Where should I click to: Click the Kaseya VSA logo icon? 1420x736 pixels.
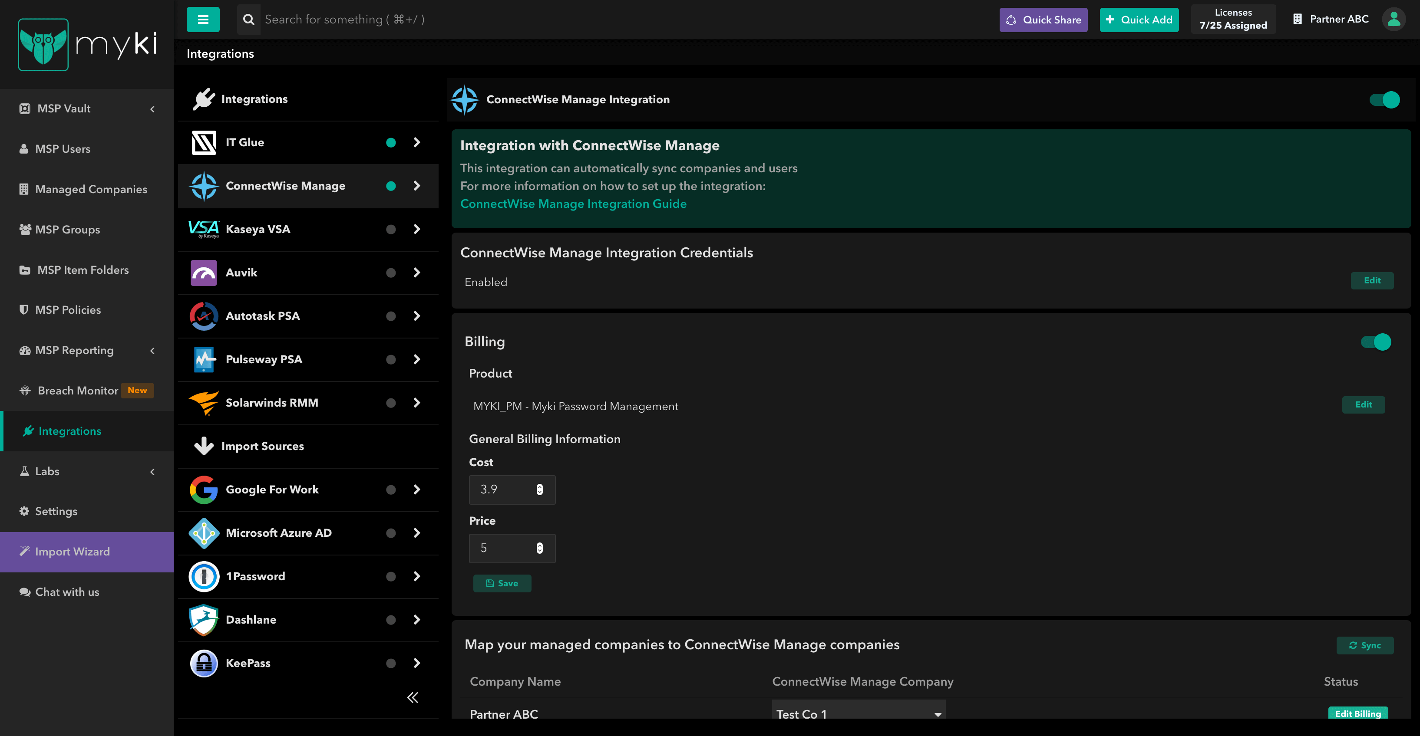(x=204, y=229)
